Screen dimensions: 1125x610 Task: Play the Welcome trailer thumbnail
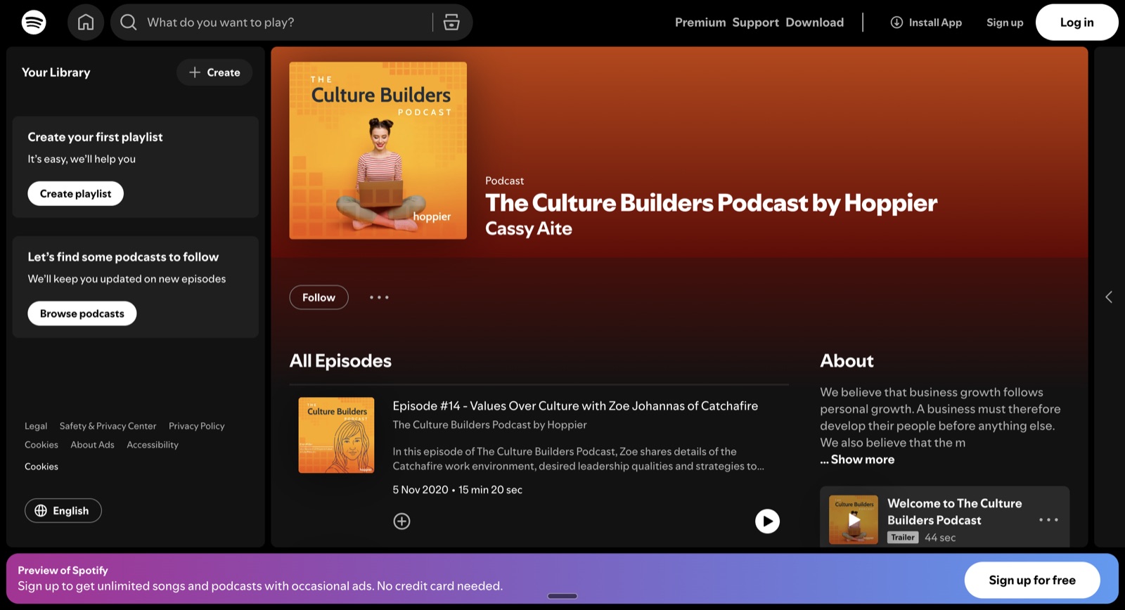click(854, 520)
